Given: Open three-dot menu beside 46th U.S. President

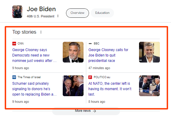Looking at the screenshot, I should [58, 16].
